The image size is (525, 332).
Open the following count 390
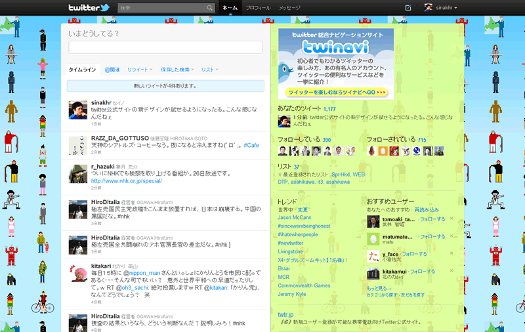[x=327, y=140]
